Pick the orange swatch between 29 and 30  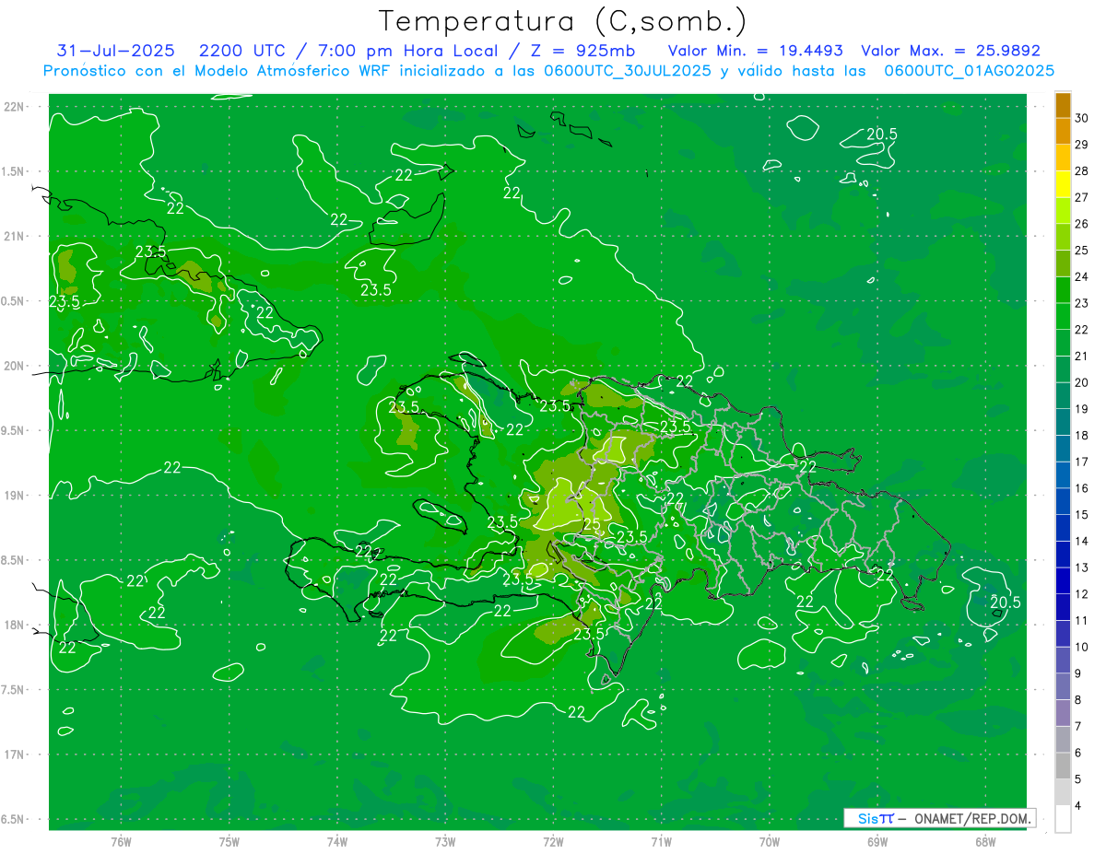point(1063,131)
